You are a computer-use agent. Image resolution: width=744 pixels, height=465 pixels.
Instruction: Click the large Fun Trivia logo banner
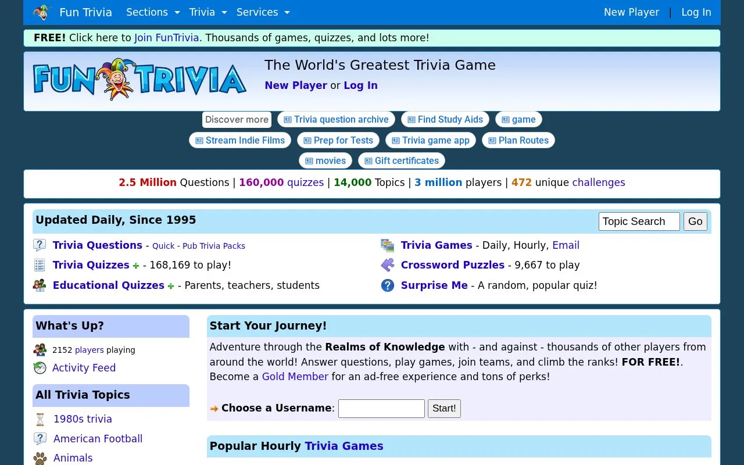(139, 80)
